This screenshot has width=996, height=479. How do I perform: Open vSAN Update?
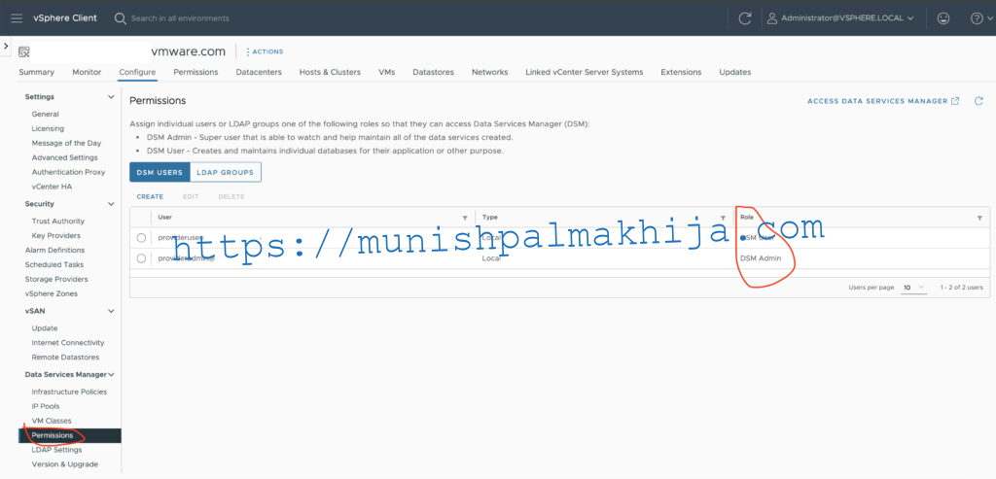pos(45,328)
